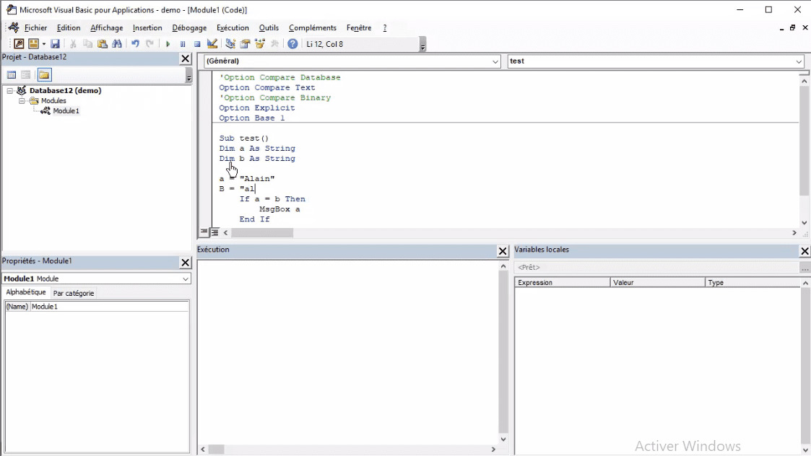Click the Copy icon in the toolbar

click(88, 44)
